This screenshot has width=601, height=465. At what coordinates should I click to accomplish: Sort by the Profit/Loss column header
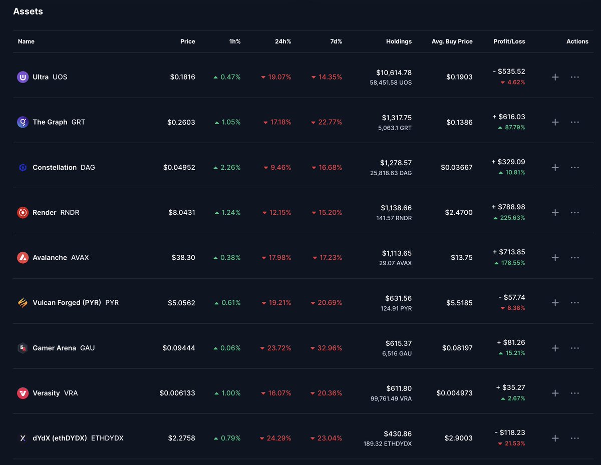click(509, 42)
